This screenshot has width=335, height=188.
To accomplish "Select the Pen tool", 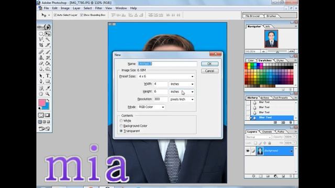I will coord(41,81).
